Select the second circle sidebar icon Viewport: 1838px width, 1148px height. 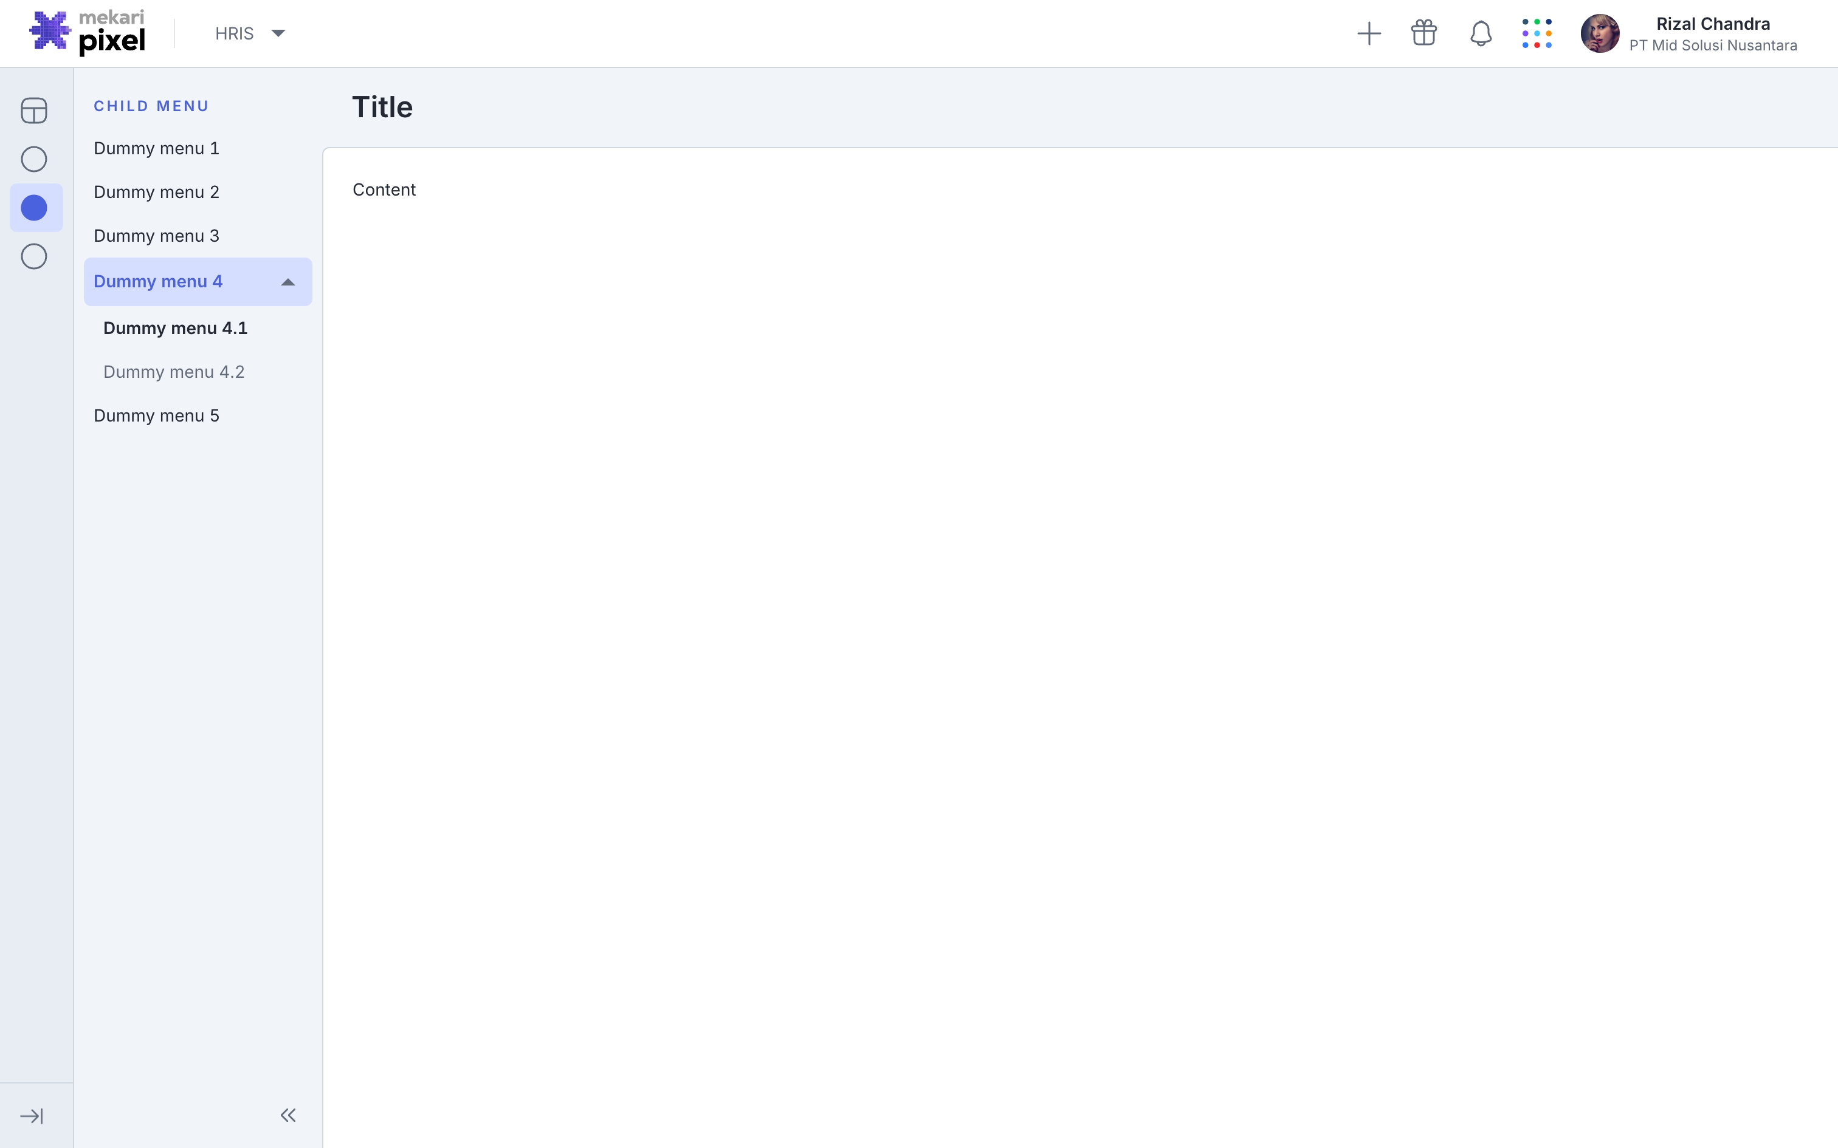[x=34, y=159]
